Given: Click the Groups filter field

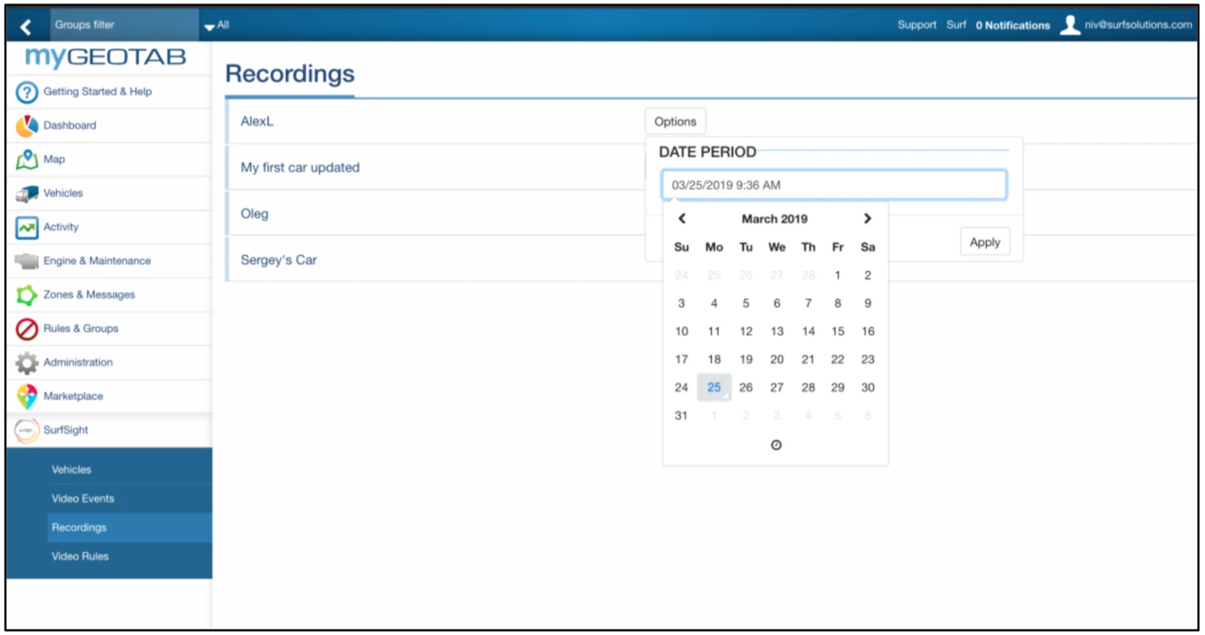Looking at the screenshot, I should click(125, 25).
